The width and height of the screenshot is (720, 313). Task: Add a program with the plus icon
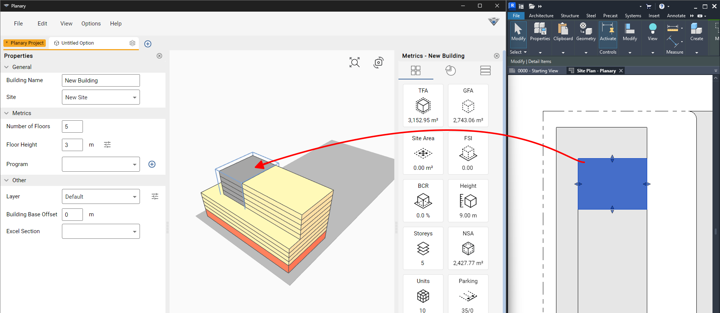pos(152,164)
